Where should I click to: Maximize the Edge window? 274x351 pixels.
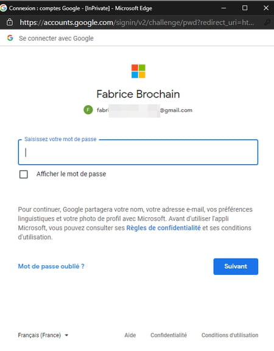point(245,8)
